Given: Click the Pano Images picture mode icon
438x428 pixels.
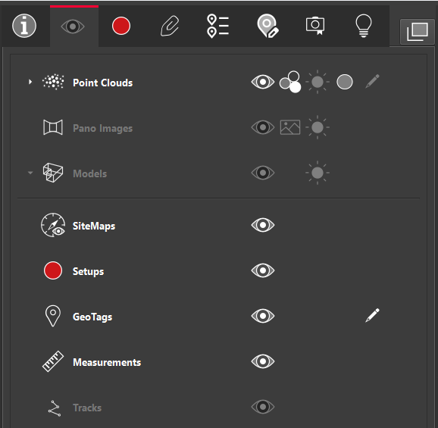Looking at the screenshot, I should [290, 127].
